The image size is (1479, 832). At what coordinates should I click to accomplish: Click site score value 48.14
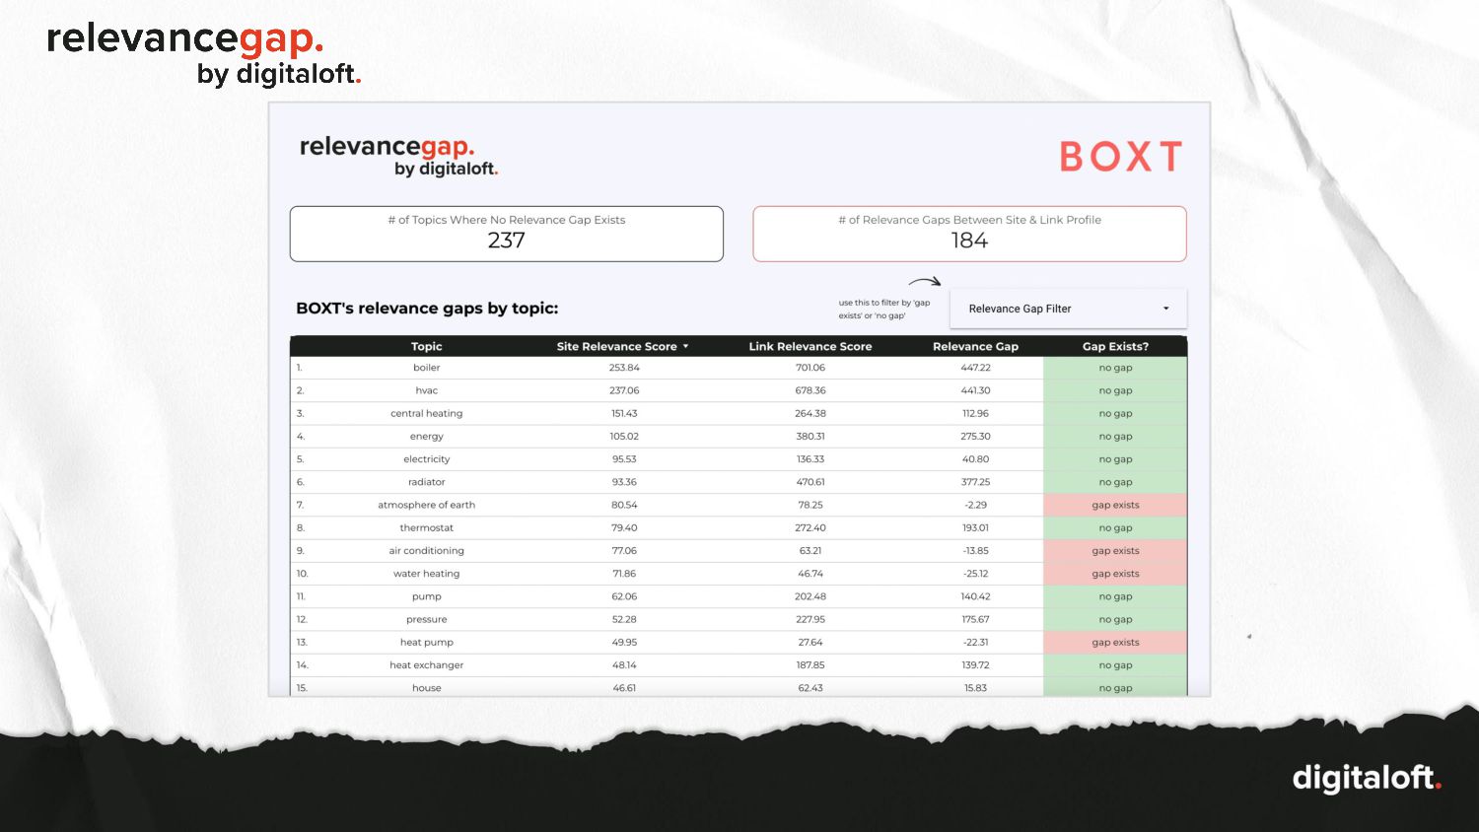tap(624, 665)
